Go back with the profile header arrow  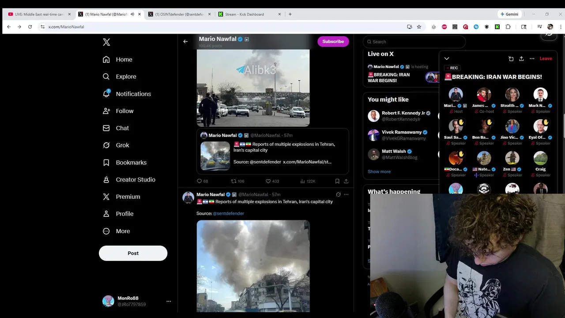tap(185, 42)
